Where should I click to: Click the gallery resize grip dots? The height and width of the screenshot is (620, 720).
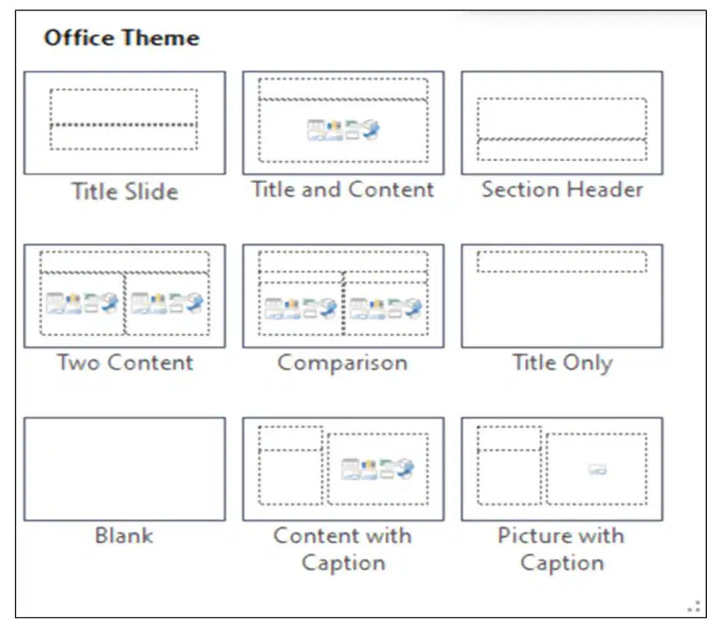695,606
